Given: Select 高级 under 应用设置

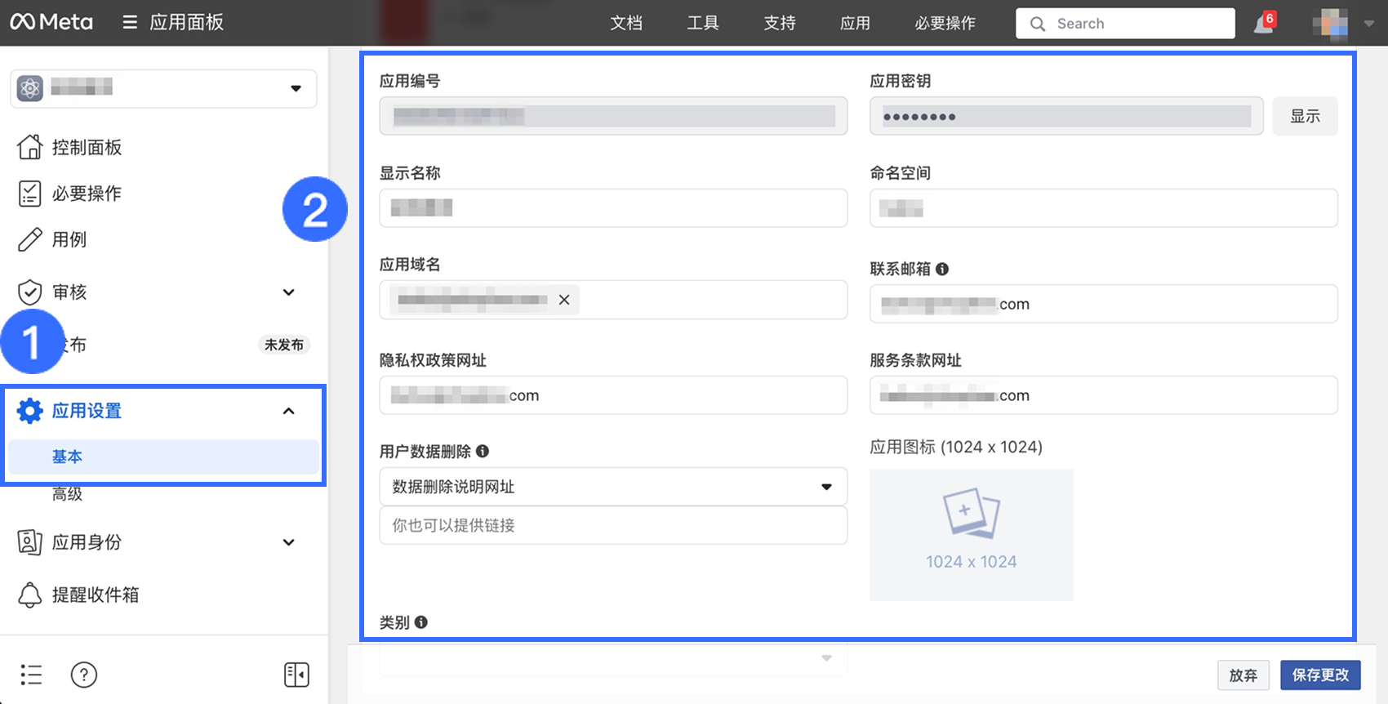Looking at the screenshot, I should 68,494.
